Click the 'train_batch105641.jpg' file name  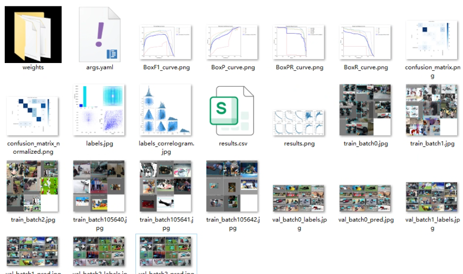[166, 224]
